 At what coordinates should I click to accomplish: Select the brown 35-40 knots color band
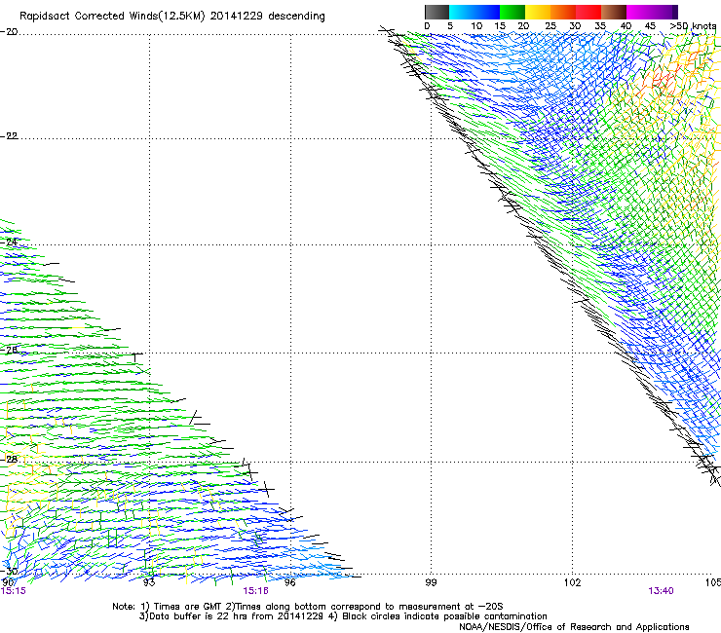tap(614, 12)
